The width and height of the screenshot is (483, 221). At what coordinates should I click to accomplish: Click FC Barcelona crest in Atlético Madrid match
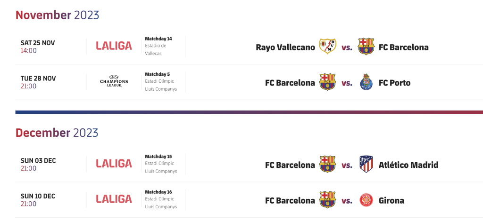click(327, 164)
